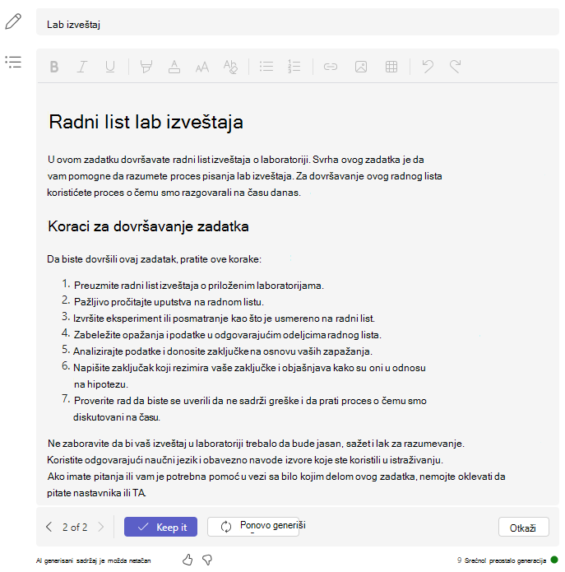Click the pencil edit title icon
565x572 pixels.
13,21
